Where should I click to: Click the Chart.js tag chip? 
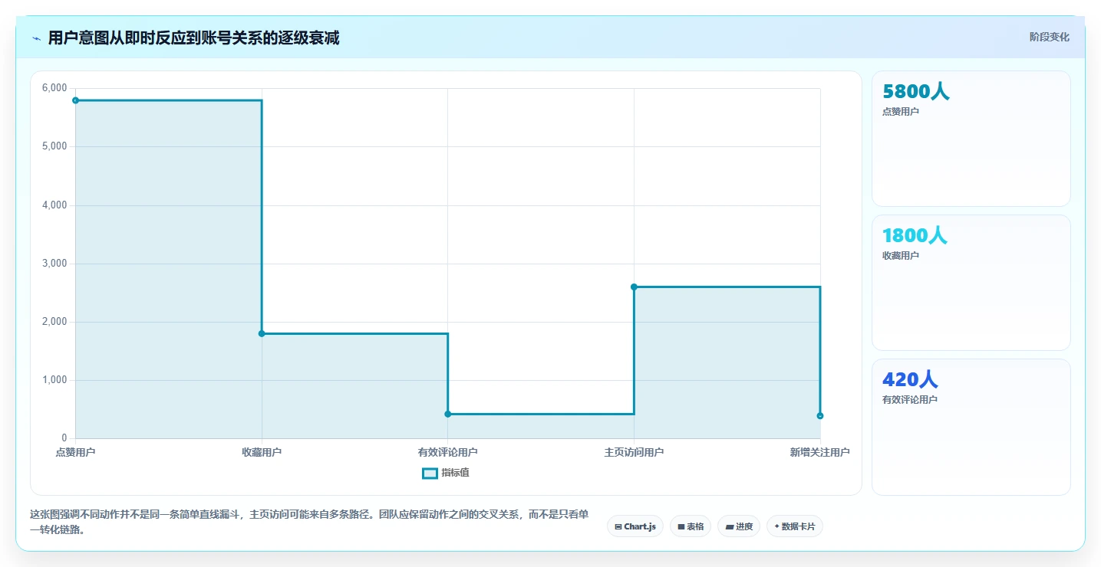point(635,526)
